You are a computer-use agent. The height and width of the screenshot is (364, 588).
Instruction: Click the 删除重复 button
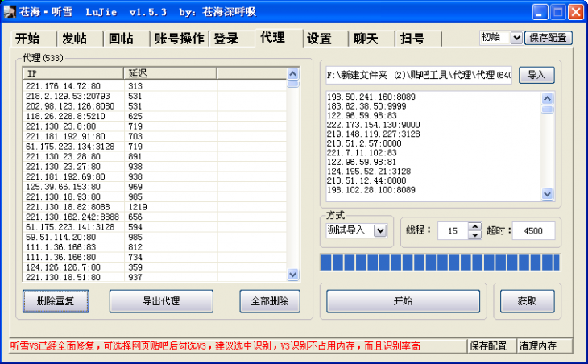56,301
